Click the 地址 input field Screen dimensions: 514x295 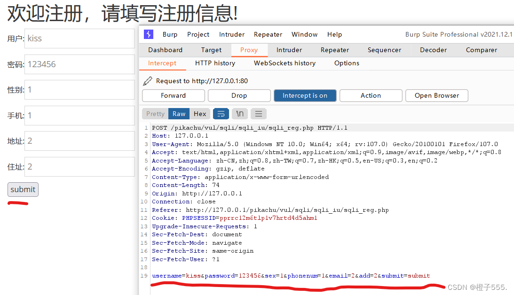pos(79,141)
